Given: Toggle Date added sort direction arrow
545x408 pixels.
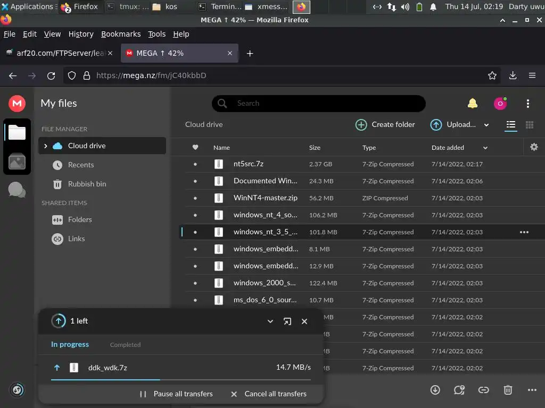Looking at the screenshot, I should [x=485, y=148].
